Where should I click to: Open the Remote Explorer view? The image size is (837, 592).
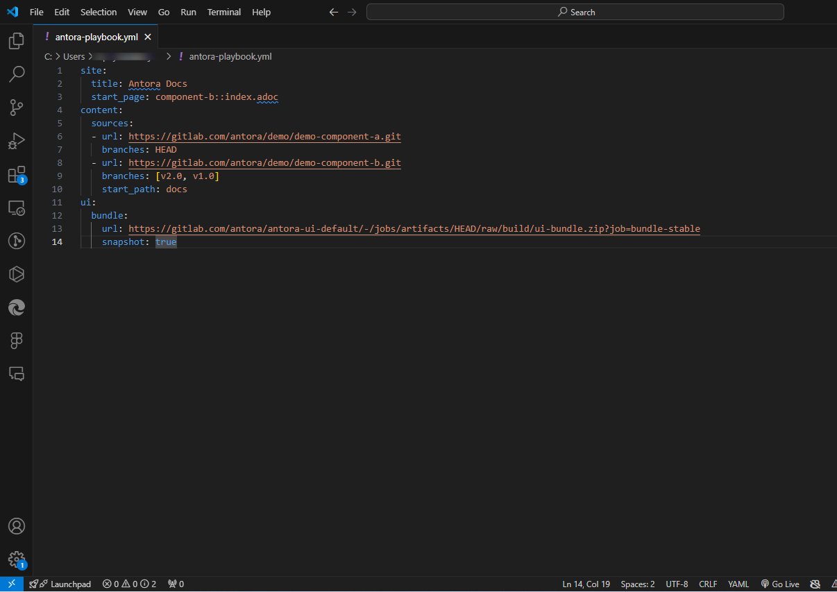pyautogui.click(x=17, y=208)
